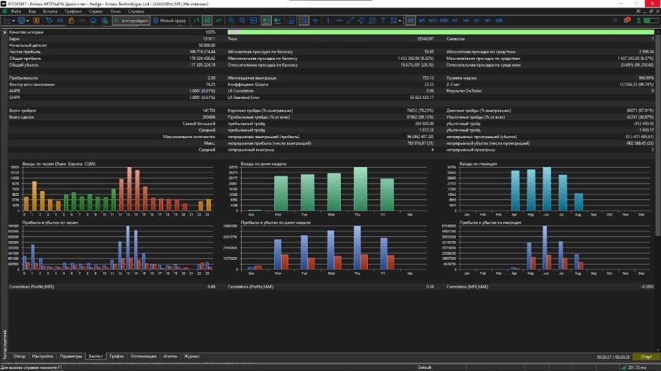Viewport: 661px width, 371px height.
Task: Open the Вид menu
Action: coord(32,12)
